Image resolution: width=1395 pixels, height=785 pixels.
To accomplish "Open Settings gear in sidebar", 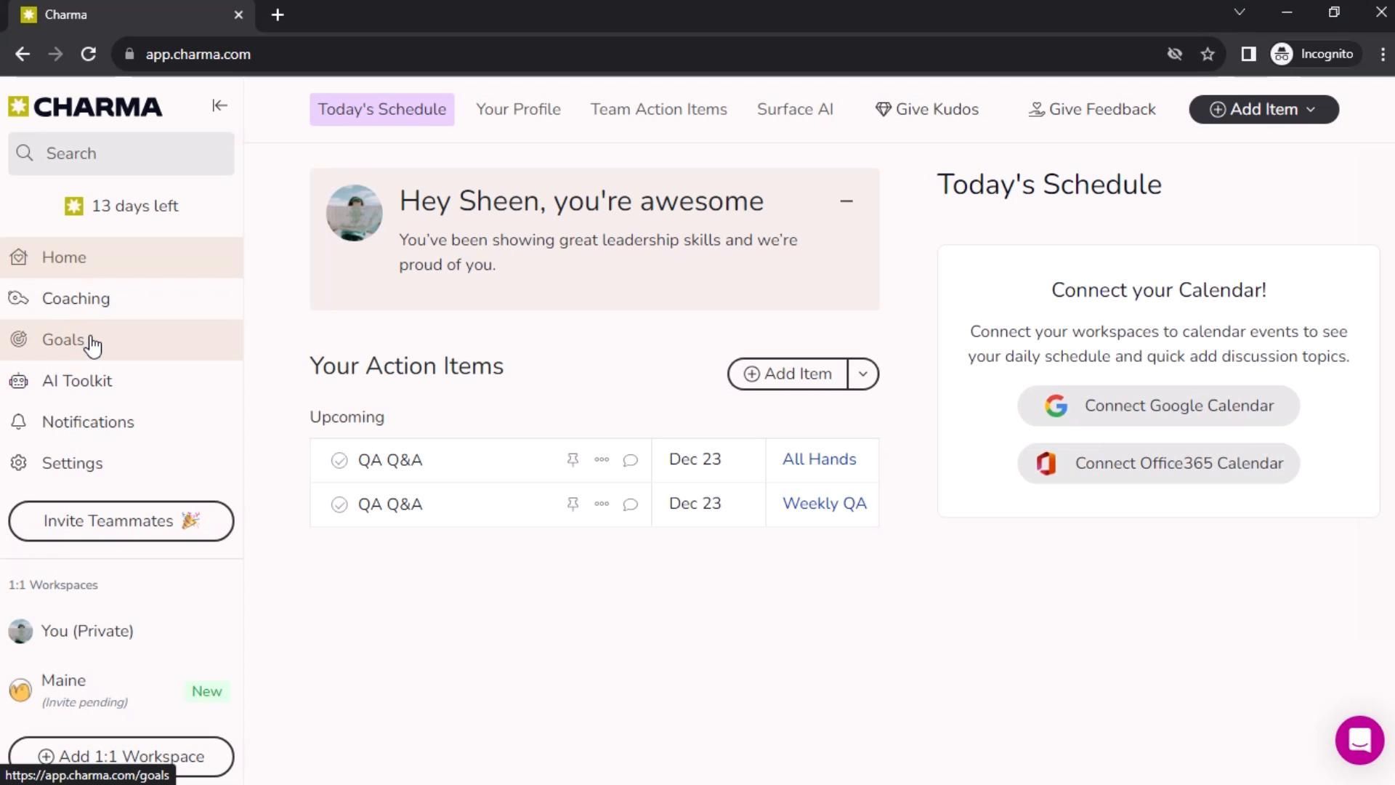I will point(72,464).
